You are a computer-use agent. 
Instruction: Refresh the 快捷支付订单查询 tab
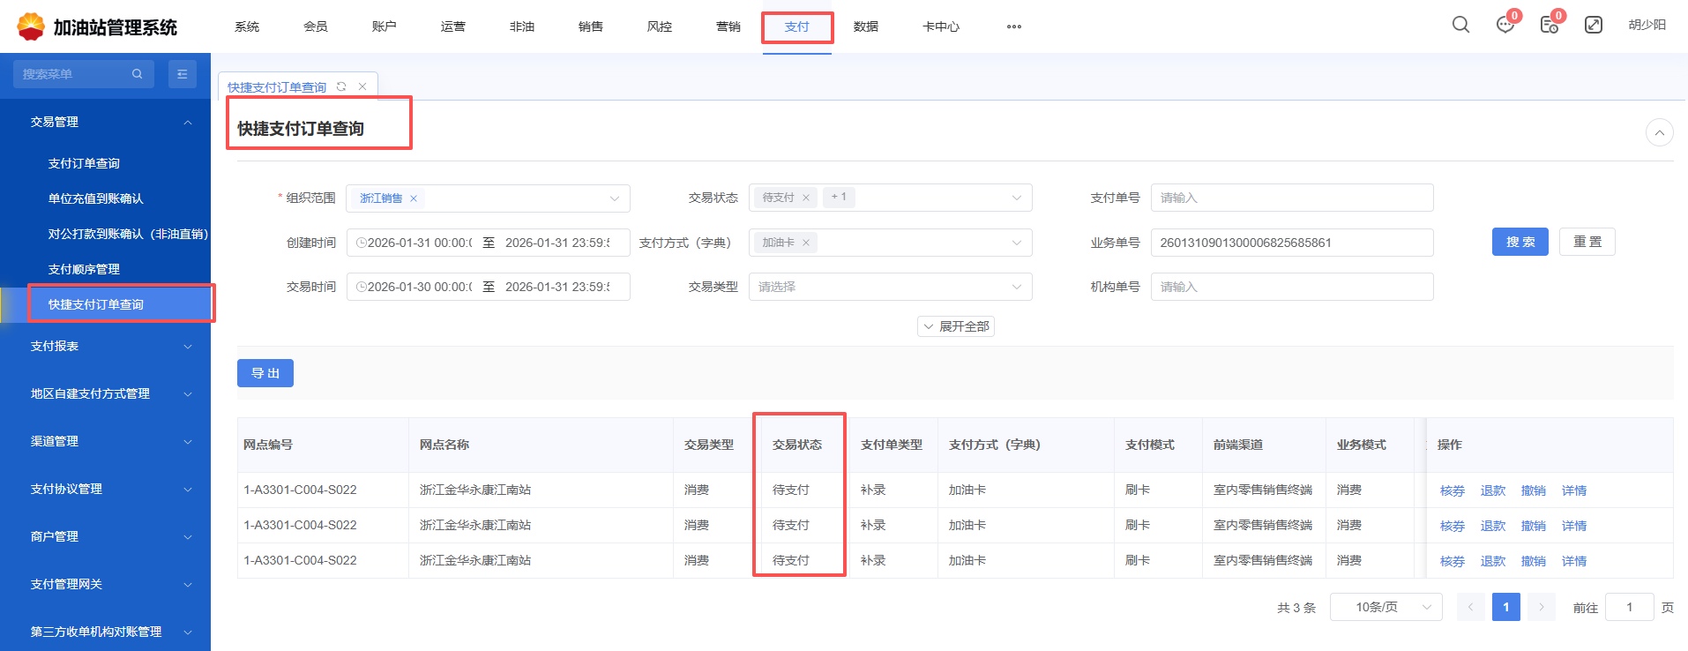pyautogui.click(x=341, y=86)
